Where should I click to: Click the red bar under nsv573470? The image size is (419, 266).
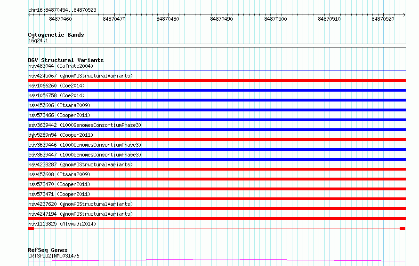pyautogui.click(x=217, y=189)
